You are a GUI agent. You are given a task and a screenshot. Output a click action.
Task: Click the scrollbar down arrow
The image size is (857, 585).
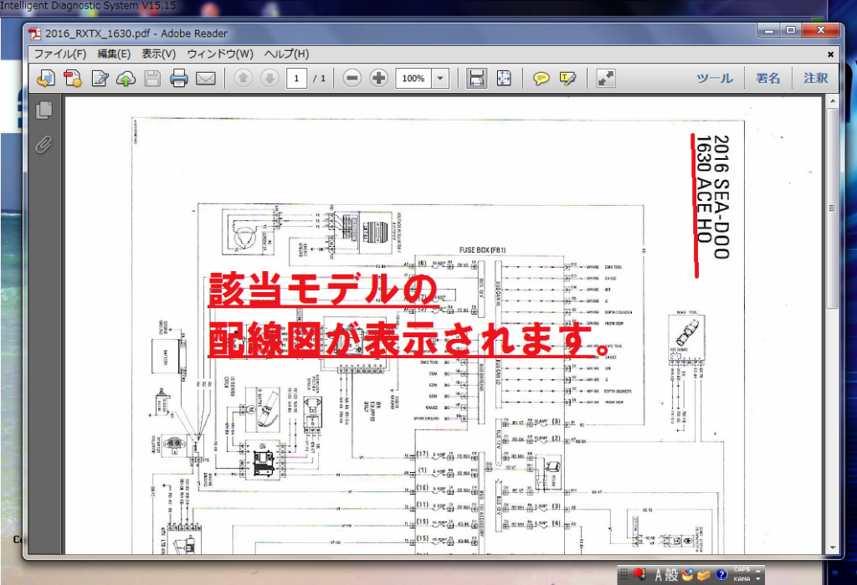pos(833,547)
